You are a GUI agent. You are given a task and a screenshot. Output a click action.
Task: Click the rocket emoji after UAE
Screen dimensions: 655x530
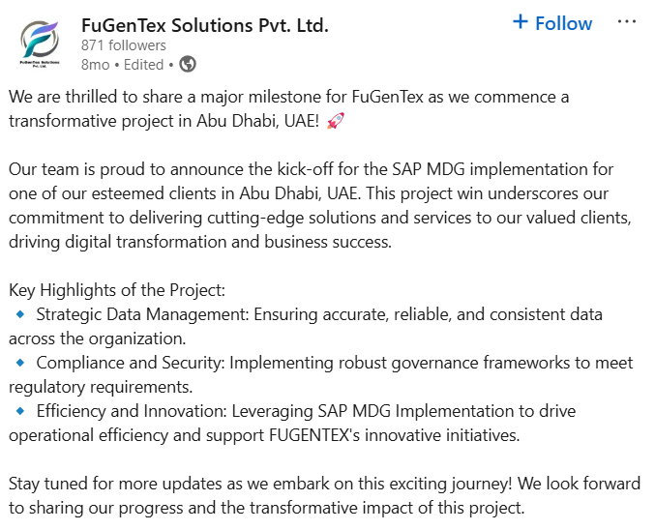tap(336, 121)
